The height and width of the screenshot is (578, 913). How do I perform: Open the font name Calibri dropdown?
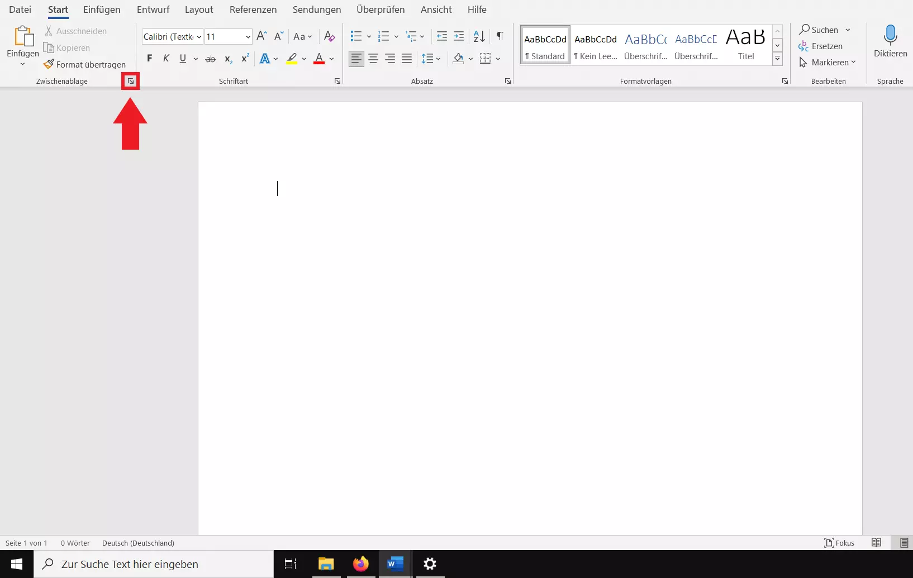pyautogui.click(x=199, y=37)
